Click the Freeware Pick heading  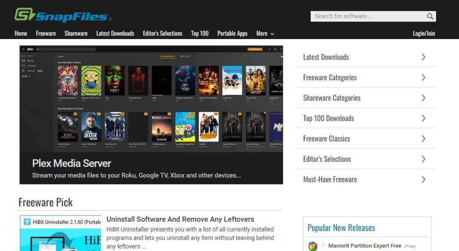click(45, 203)
